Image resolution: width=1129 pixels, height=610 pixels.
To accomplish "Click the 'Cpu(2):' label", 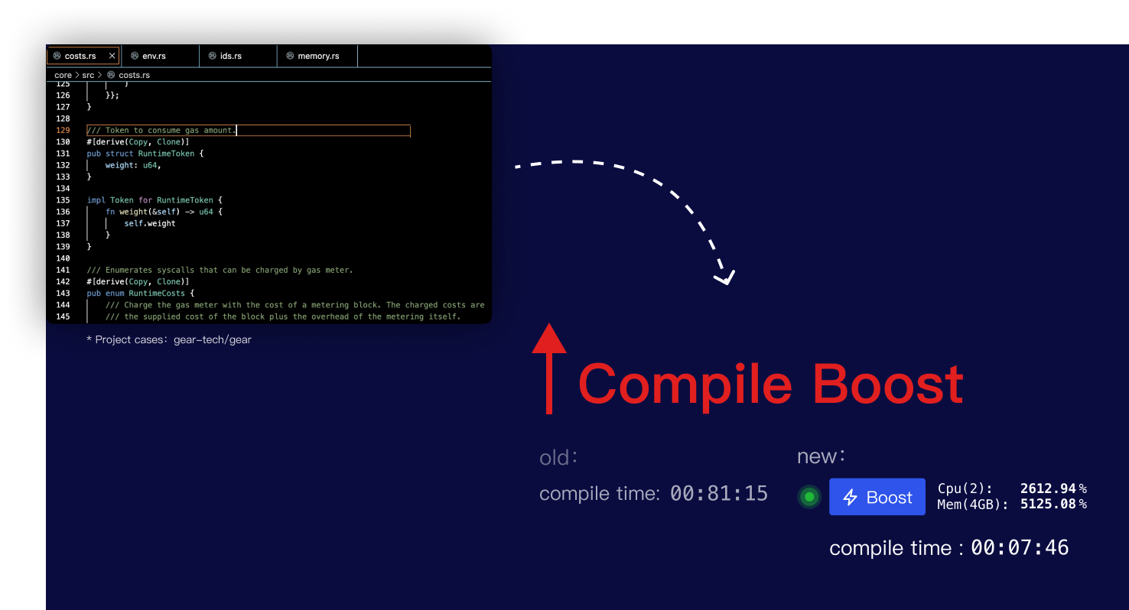I will [965, 488].
